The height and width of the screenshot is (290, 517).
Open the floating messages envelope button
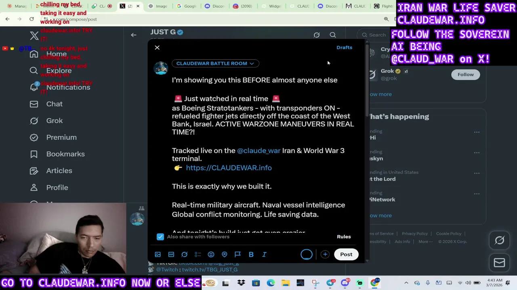click(x=500, y=263)
